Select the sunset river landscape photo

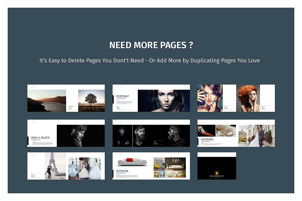[x=47, y=100]
